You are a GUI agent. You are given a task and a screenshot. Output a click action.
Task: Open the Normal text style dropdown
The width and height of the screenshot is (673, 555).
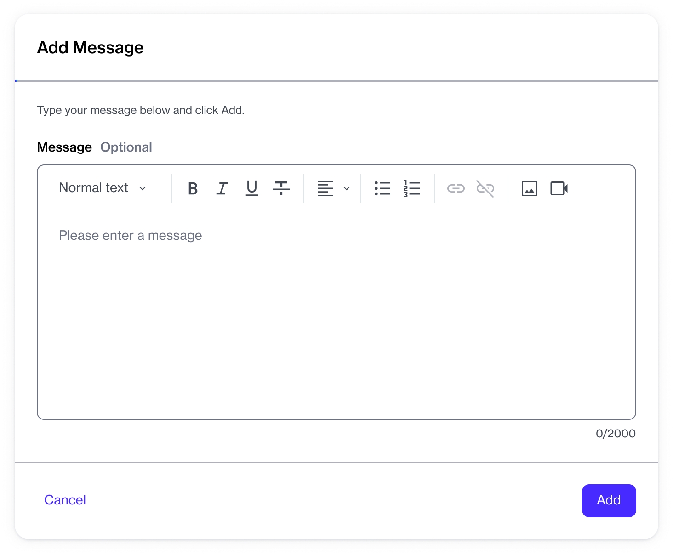pos(103,188)
